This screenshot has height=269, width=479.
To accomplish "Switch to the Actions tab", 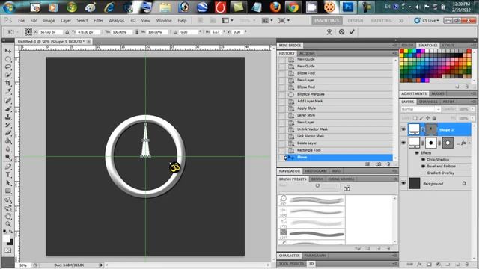I will (x=307, y=53).
